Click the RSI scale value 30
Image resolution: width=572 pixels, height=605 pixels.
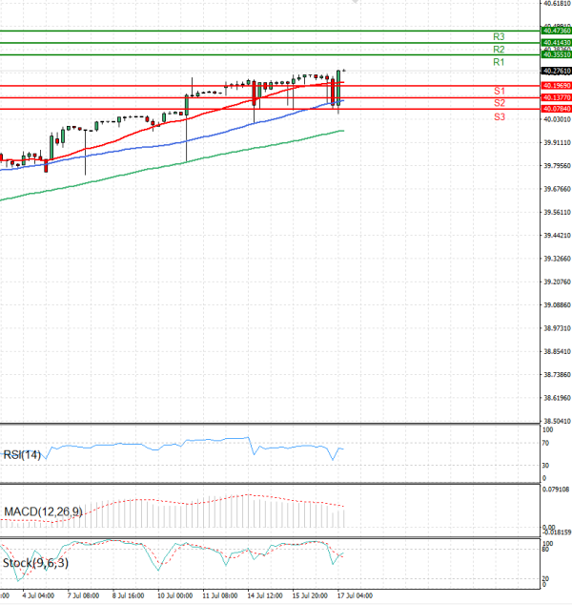(545, 466)
